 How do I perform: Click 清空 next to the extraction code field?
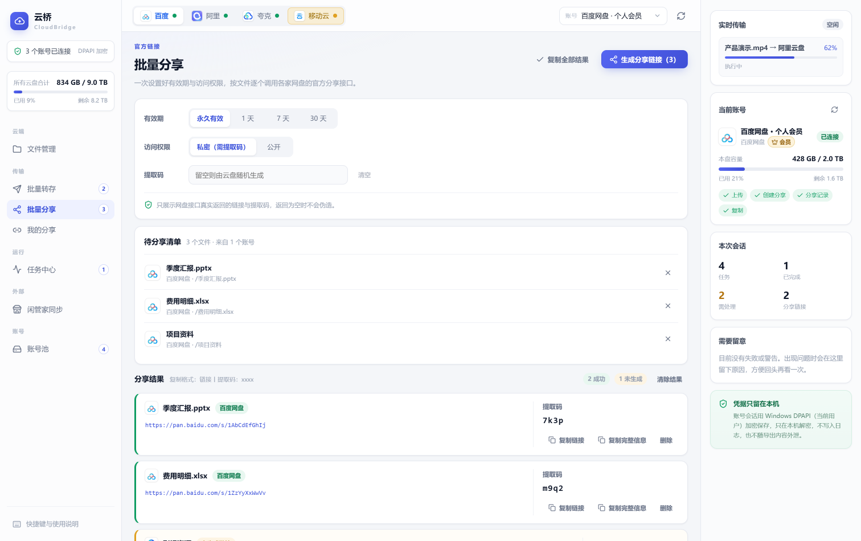point(364,175)
